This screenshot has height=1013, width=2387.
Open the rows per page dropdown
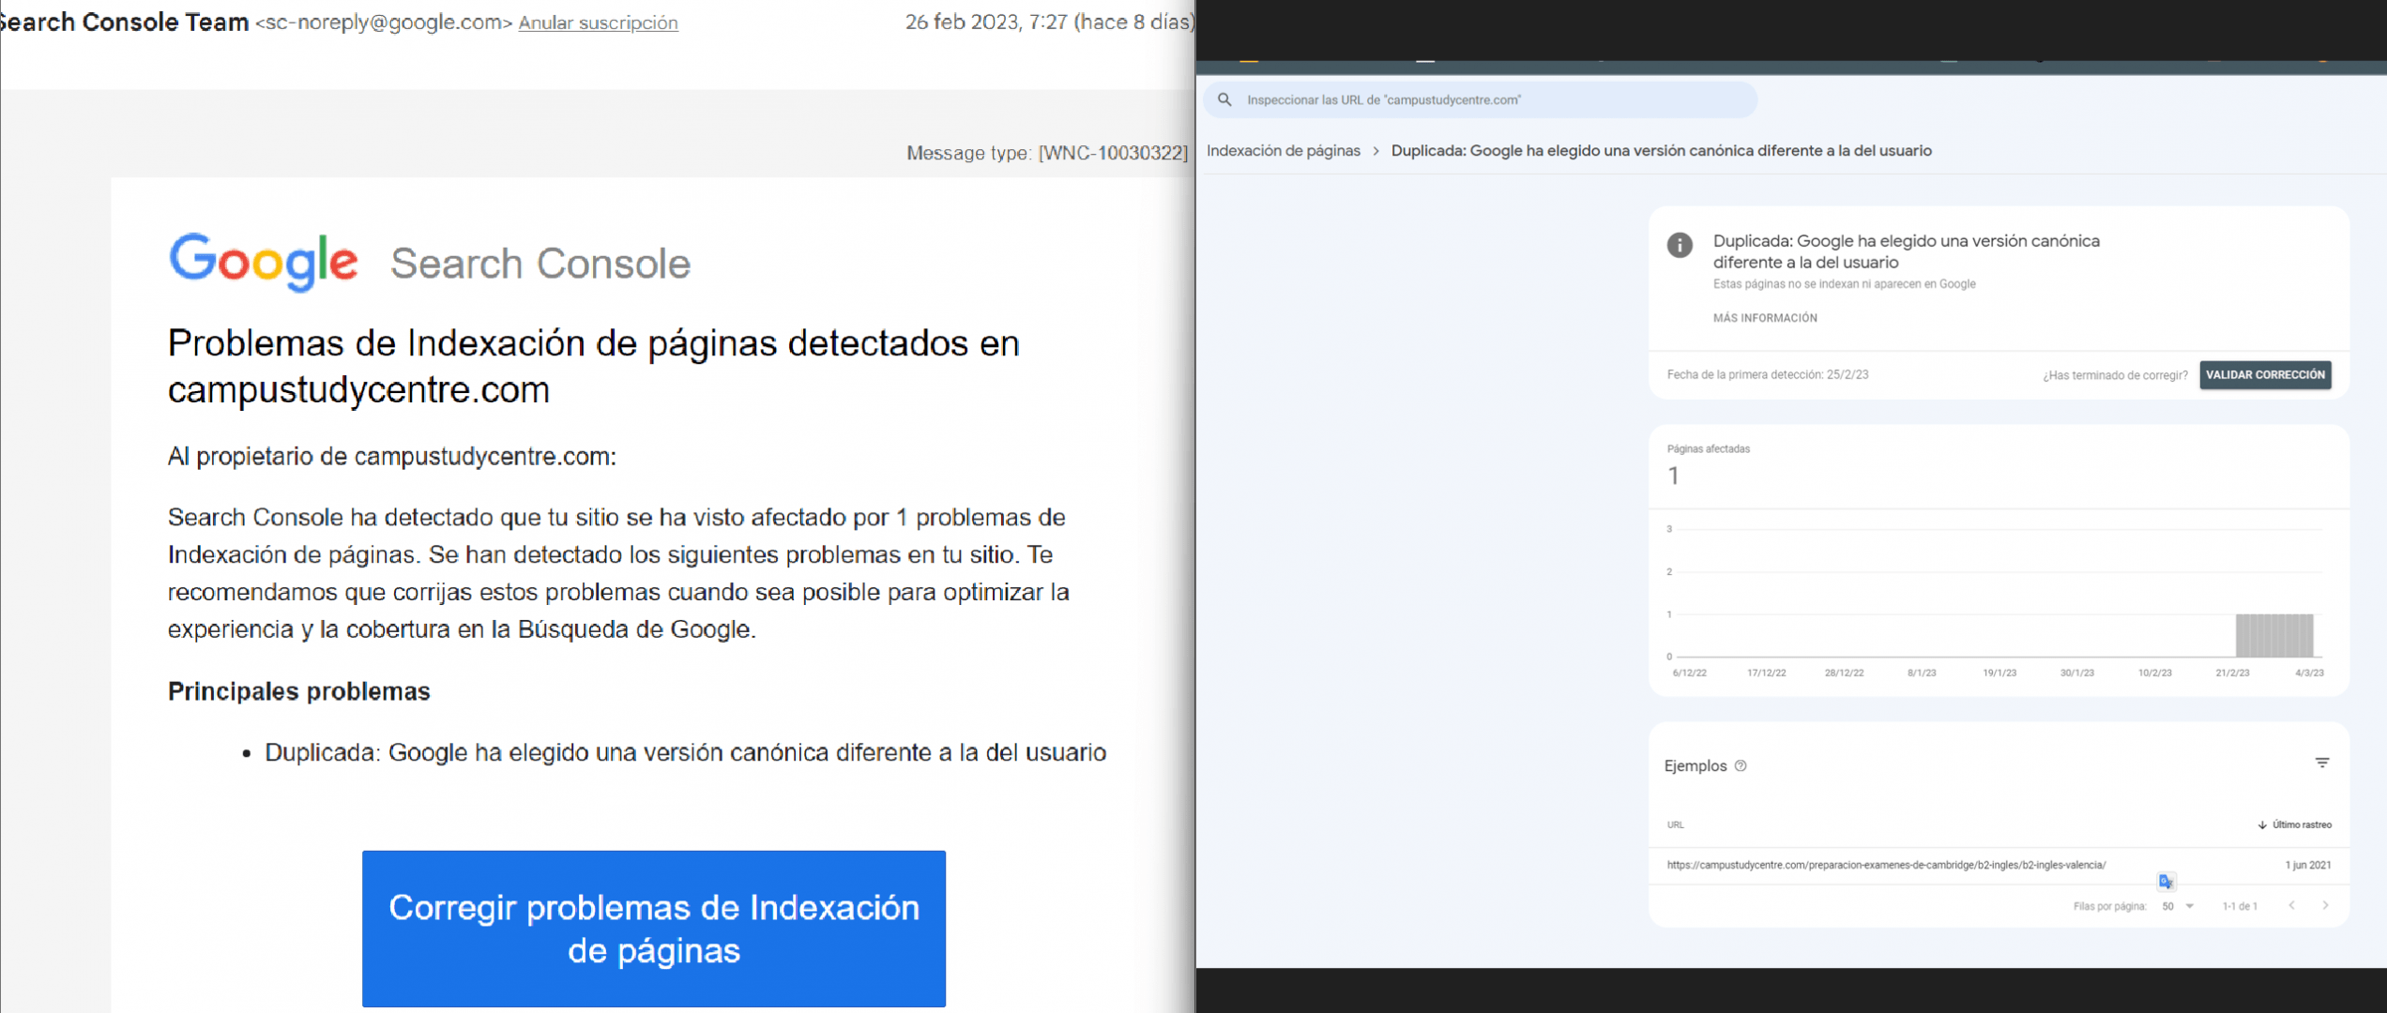coord(2177,906)
